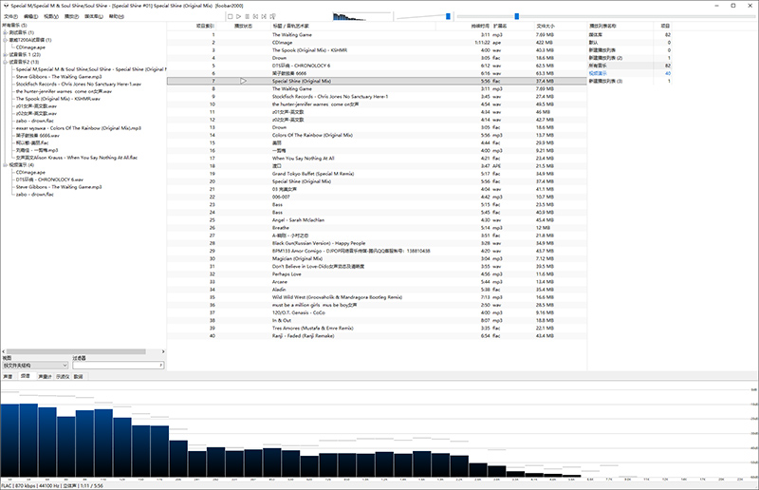Viewport: 759px width, 490px height.
Task: Open the 视图(V) View menu
Action: (51, 16)
